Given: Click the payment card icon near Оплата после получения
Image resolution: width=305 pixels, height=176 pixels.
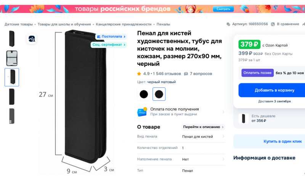Looking at the screenshot, I should tap(142, 112).
